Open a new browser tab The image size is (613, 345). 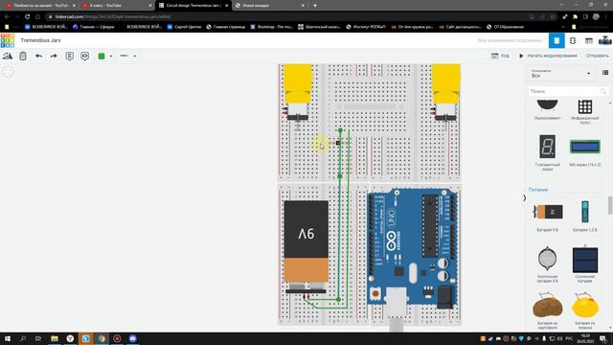315,6
